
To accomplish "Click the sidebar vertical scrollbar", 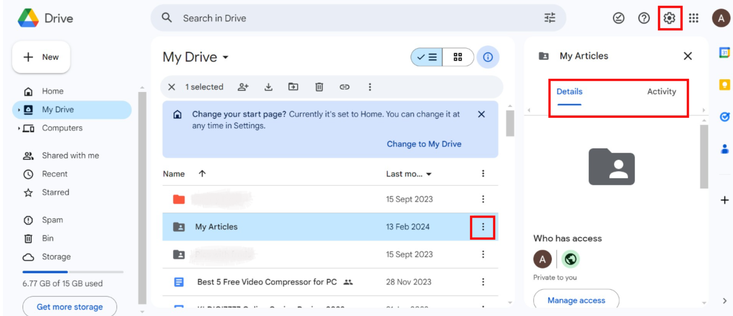I will coord(142,198).
